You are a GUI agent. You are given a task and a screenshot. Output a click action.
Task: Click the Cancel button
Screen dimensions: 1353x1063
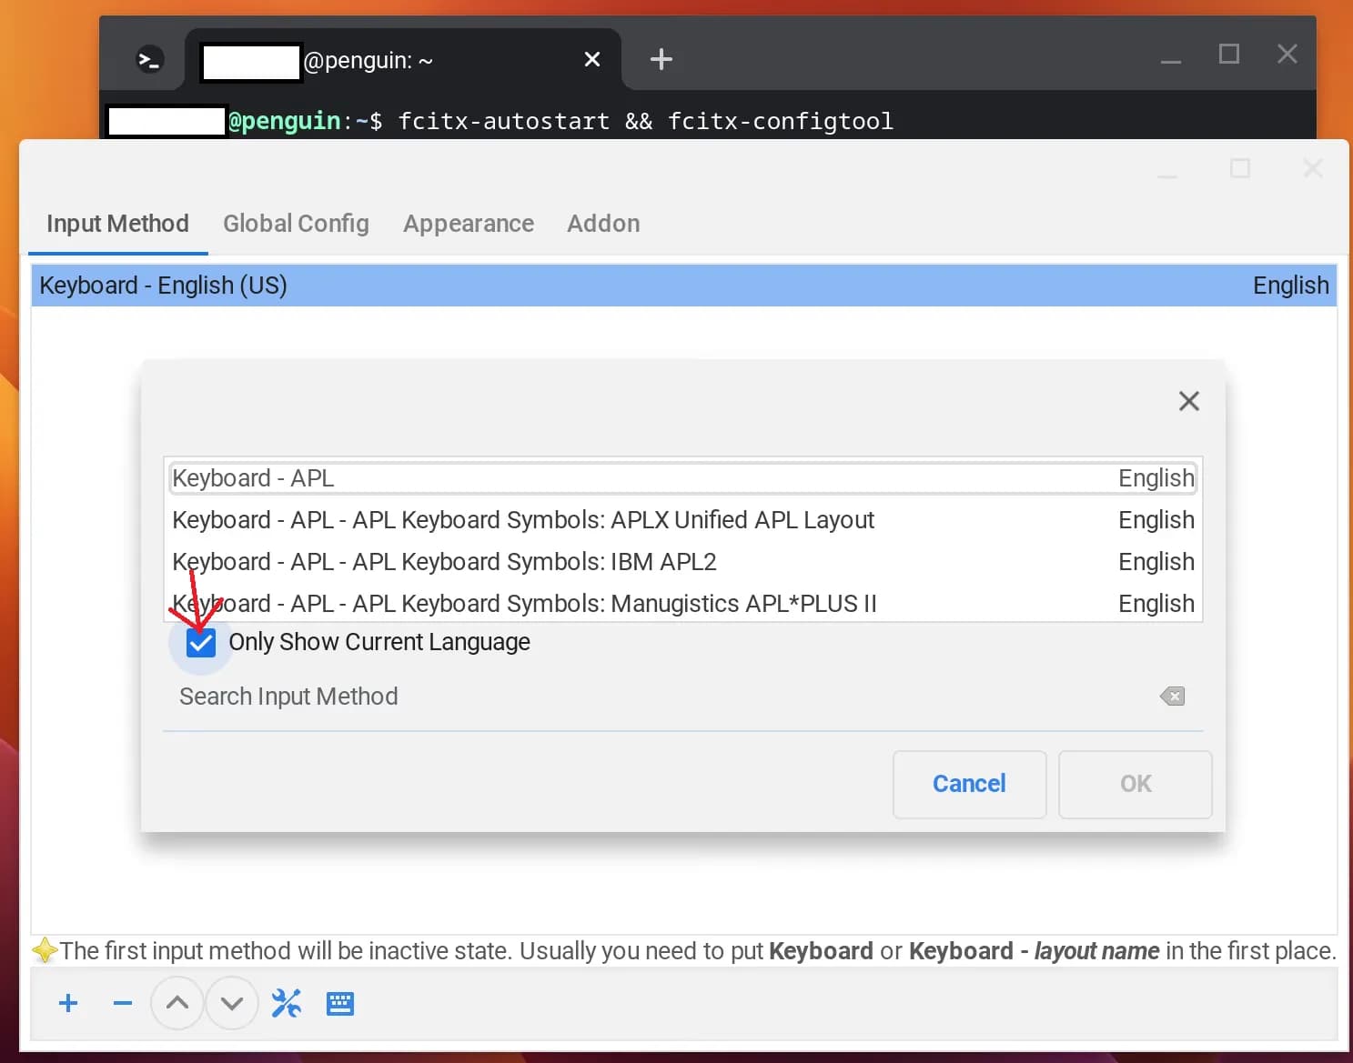click(x=969, y=784)
